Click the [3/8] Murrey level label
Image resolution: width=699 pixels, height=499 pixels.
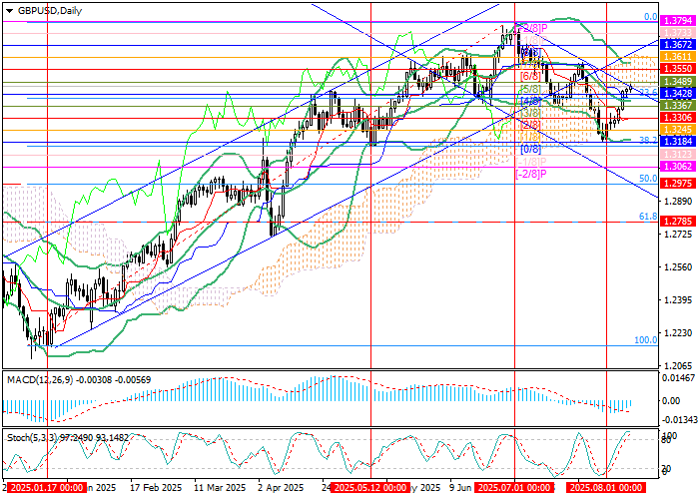pyautogui.click(x=530, y=112)
